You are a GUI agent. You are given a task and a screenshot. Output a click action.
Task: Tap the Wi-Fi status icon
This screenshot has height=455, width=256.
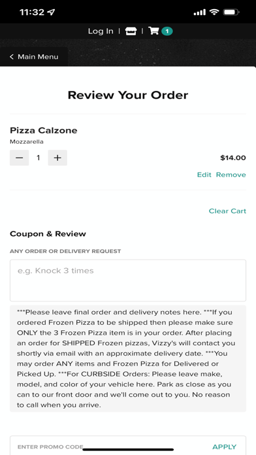pos(214,12)
